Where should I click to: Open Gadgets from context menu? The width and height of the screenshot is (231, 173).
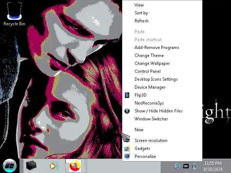(162, 148)
